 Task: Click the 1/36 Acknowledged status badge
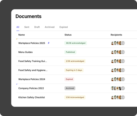[x=75, y=97]
